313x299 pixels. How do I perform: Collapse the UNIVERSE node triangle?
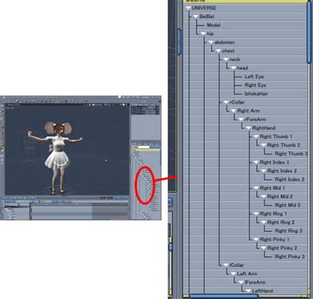pyautogui.click(x=188, y=8)
